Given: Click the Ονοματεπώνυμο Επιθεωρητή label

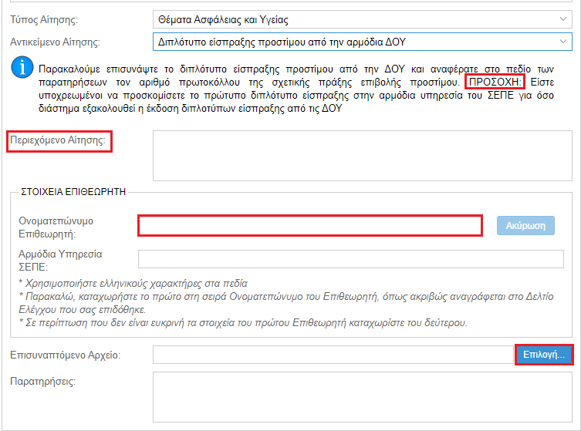Looking at the screenshot, I should point(56,227).
